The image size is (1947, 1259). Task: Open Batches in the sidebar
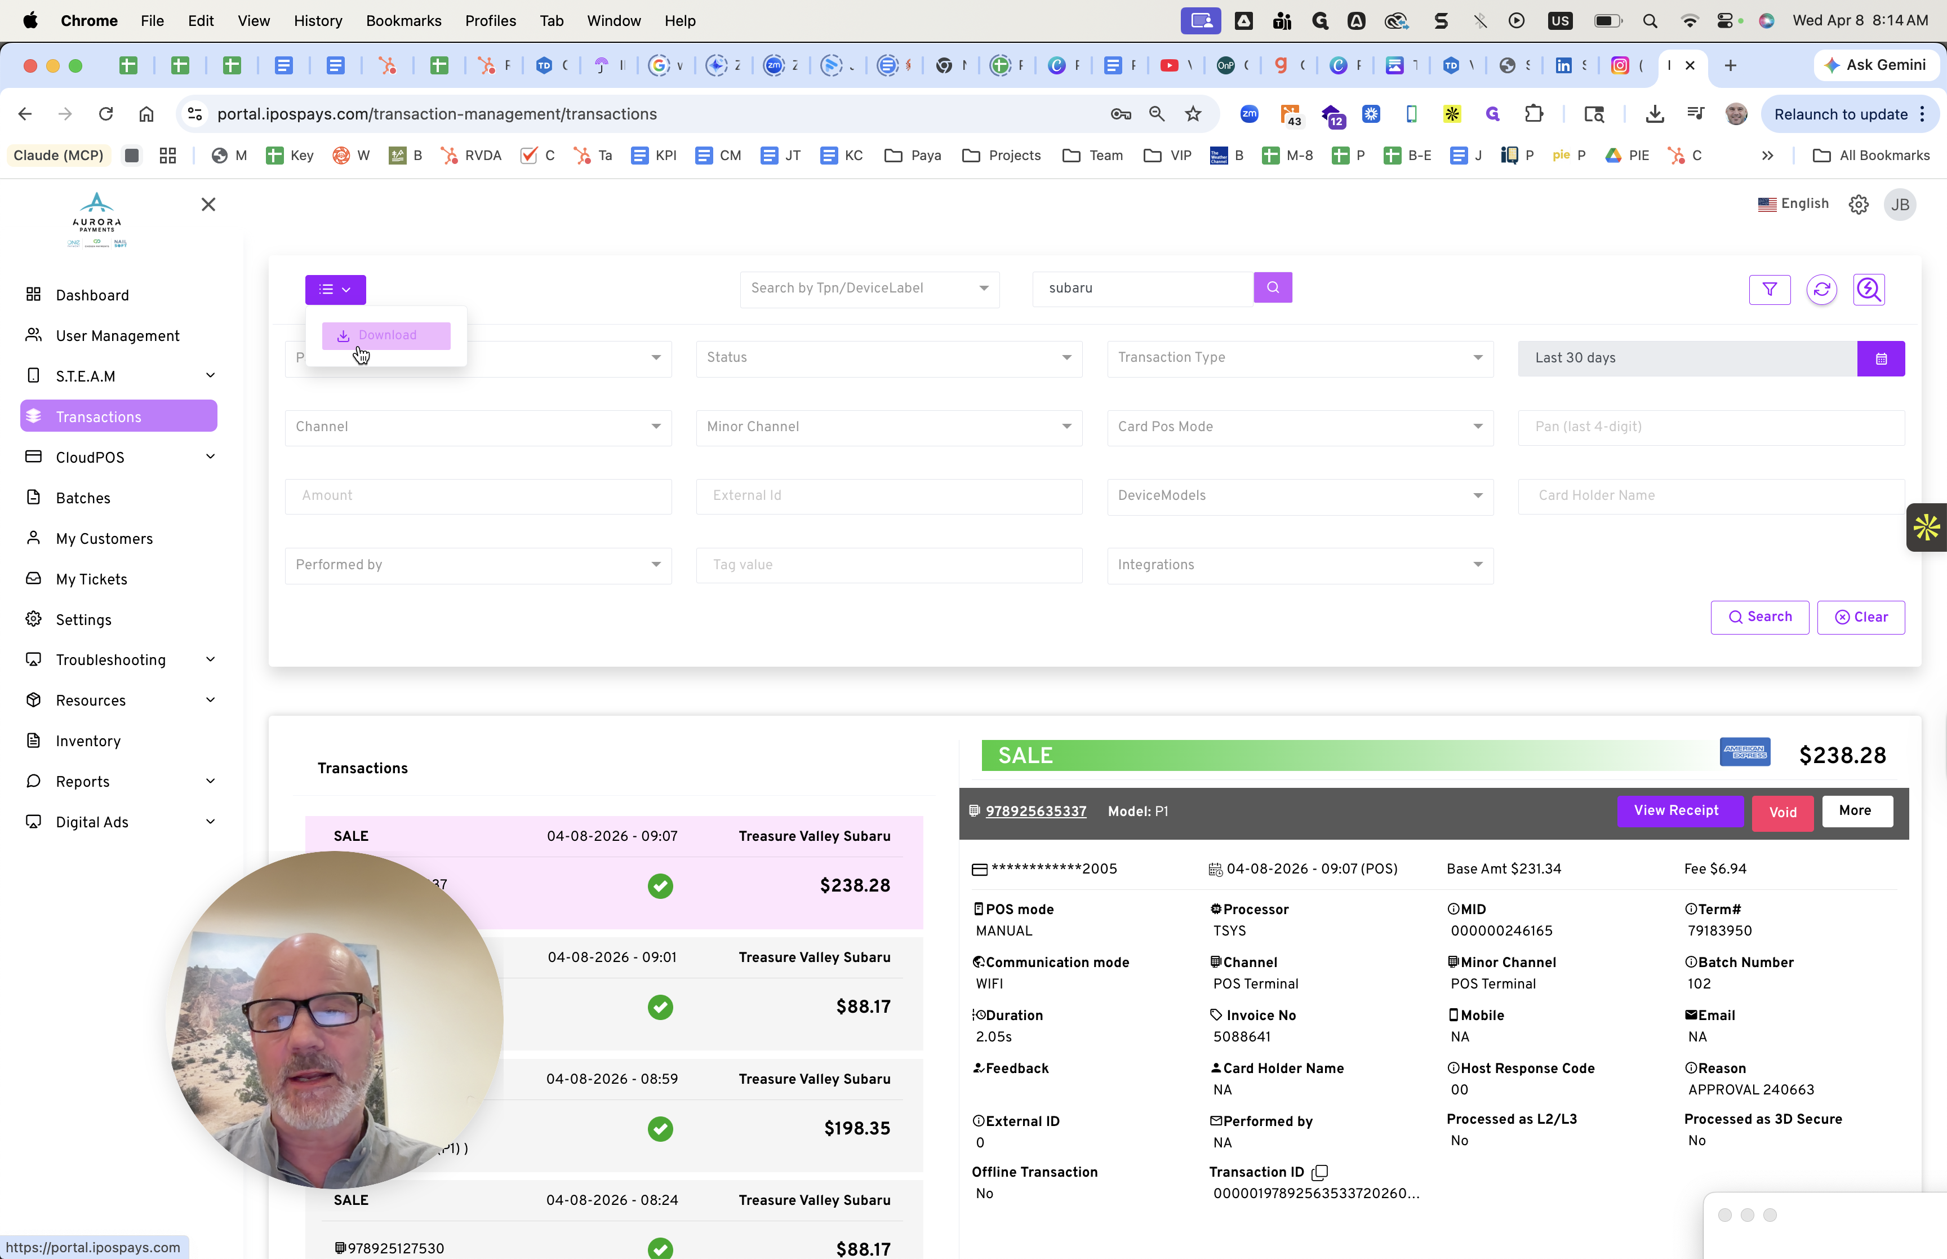(x=82, y=498)
